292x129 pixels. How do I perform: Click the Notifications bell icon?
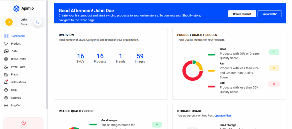6,82
